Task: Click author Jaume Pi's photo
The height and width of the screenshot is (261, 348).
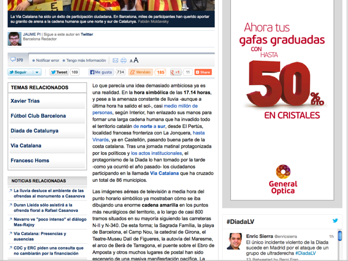Action: tap(14, 39)
